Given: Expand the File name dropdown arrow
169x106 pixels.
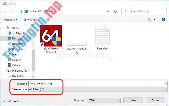Looking at the screenshot, I should tap(166, 84).
